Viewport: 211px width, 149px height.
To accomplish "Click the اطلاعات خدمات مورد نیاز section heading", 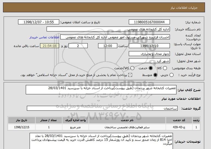I will (x=181, y=99).
